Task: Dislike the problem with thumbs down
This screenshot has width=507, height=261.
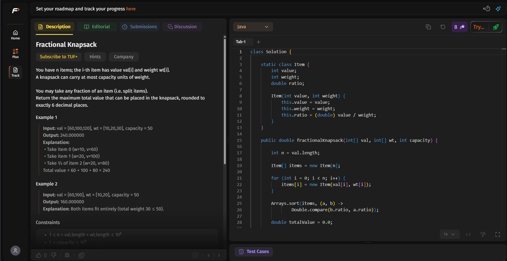Action: tap(54, 255)
